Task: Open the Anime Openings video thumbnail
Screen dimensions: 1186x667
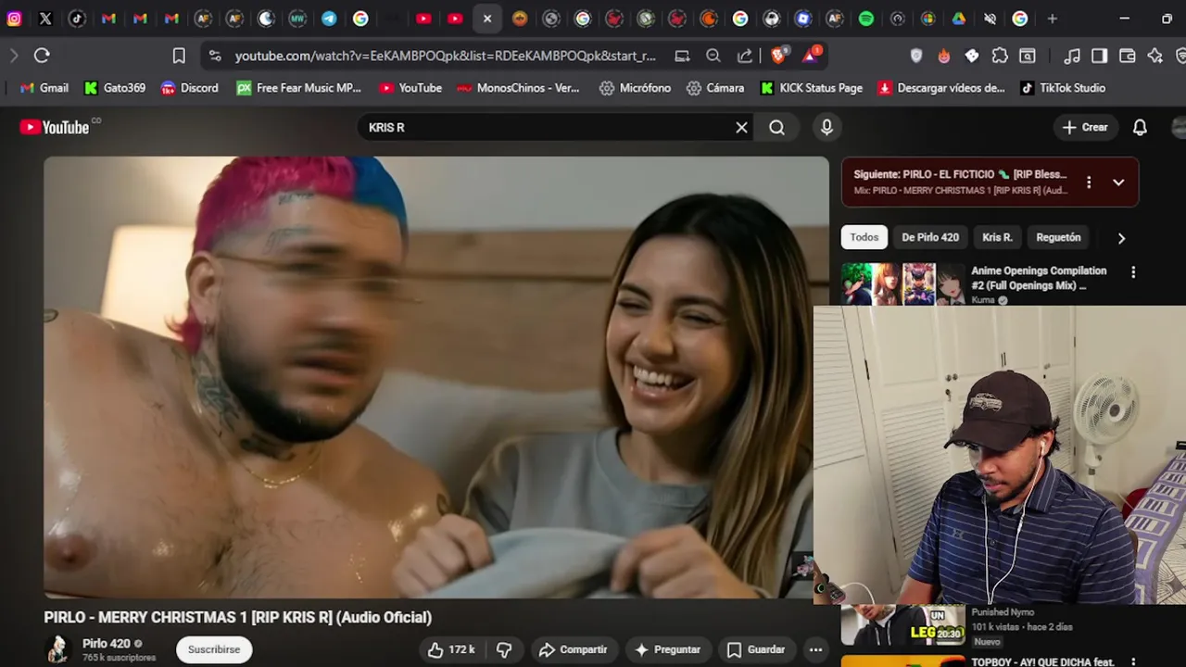Action: pyautogui.click(x=902, y=284)
